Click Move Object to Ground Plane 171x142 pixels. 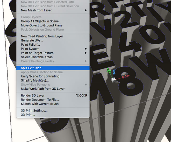click(x=41, y=25)
